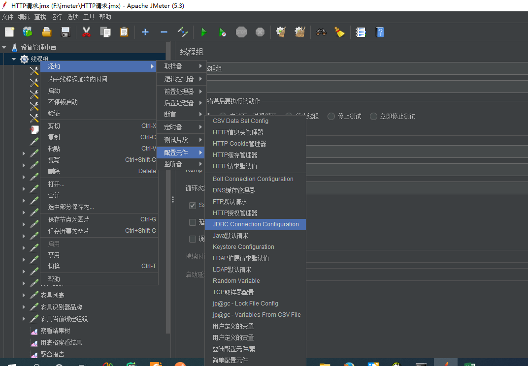
Task: Click the New test plan icon
Action: click(x=9, y=32)
